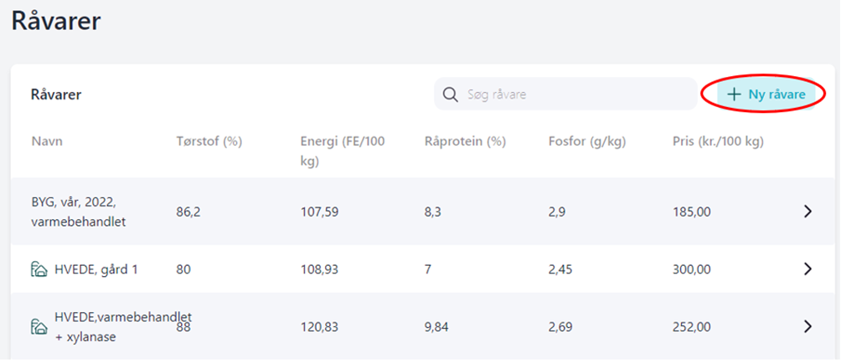Click the plus icon in Ny råvare
This screenshot has height=363, width=841.
[x=734, y=95]
